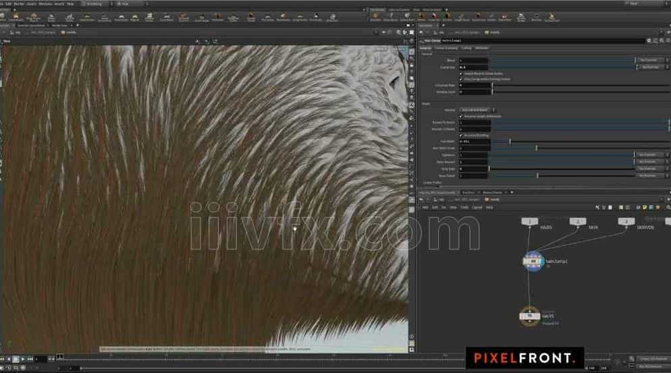Open the network editor Go menu

[444, 208]
